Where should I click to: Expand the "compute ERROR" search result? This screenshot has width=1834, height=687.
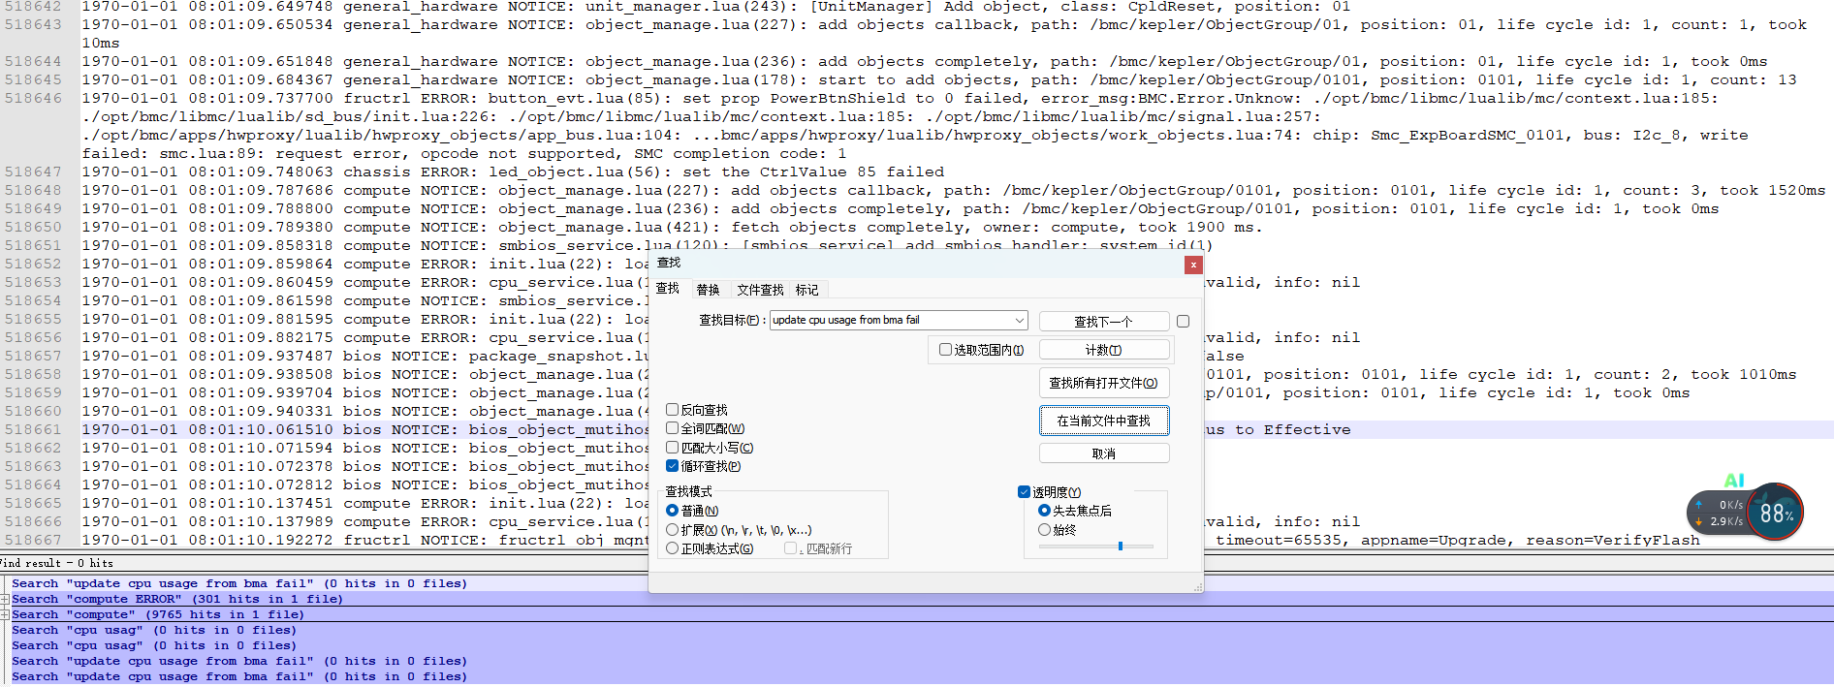coord(5,600)
